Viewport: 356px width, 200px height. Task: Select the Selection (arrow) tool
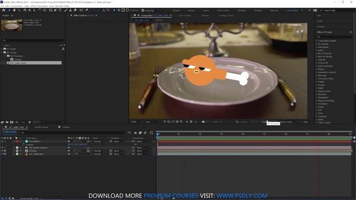pyautogui.click(x=9, y=10)
